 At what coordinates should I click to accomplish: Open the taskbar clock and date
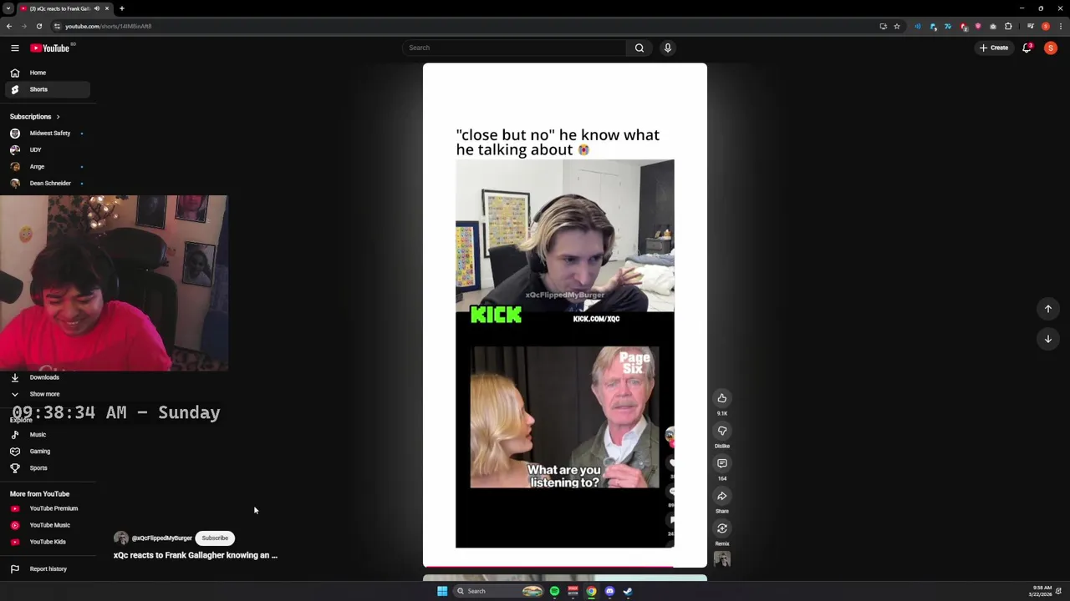[1042, 591]
